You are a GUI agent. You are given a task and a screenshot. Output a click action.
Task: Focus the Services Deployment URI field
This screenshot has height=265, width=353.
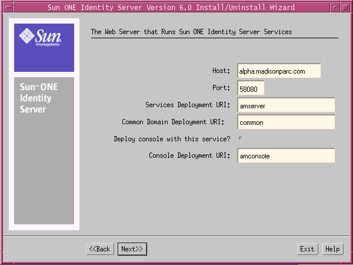pos(286,105)
